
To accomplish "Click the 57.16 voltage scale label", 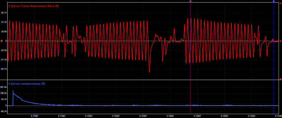I will tap(4, 22).
